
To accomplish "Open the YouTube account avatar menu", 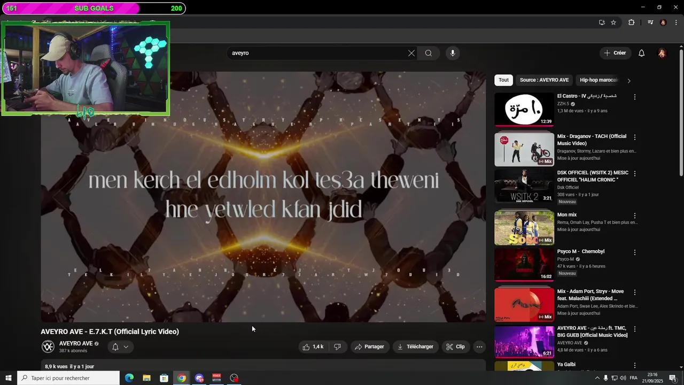I will click(x=662, y=53).
